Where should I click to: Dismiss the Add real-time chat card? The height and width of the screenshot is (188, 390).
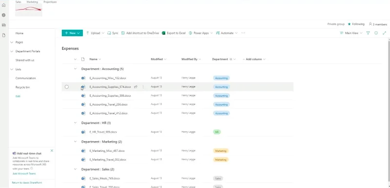tap(52, 151)
